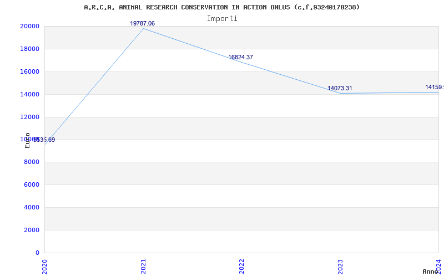Screen dimensions: 444x277
Task: Click the 2020 x-axis year label
Action: point(45,266)
